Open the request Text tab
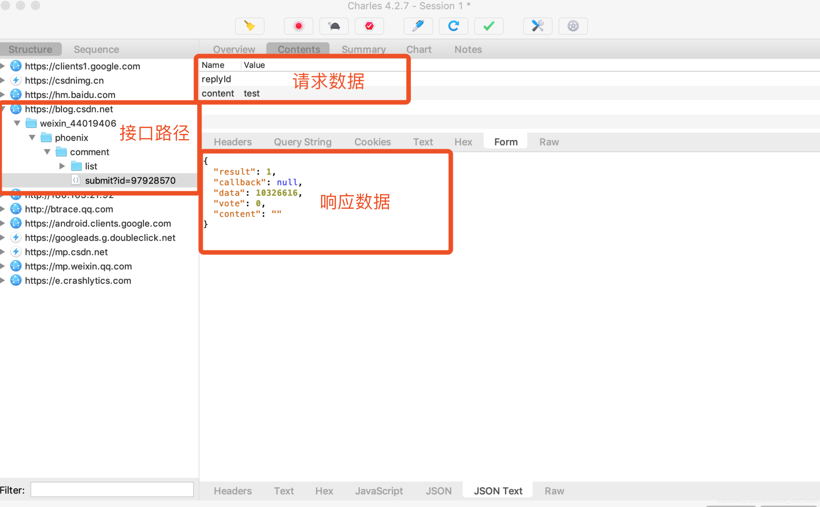820x507 pixels. click(x=423, y=142)
